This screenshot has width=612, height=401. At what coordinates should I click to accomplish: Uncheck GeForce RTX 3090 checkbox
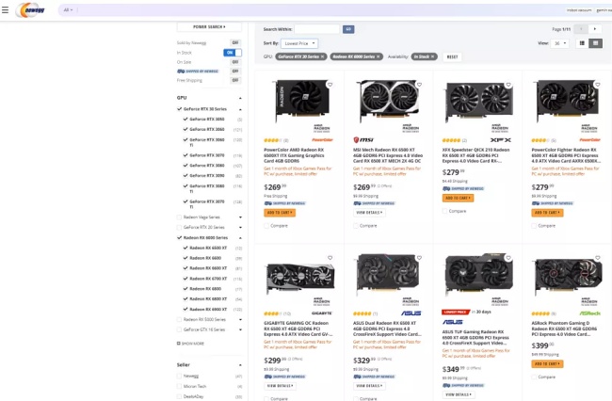tap(185, 175)
